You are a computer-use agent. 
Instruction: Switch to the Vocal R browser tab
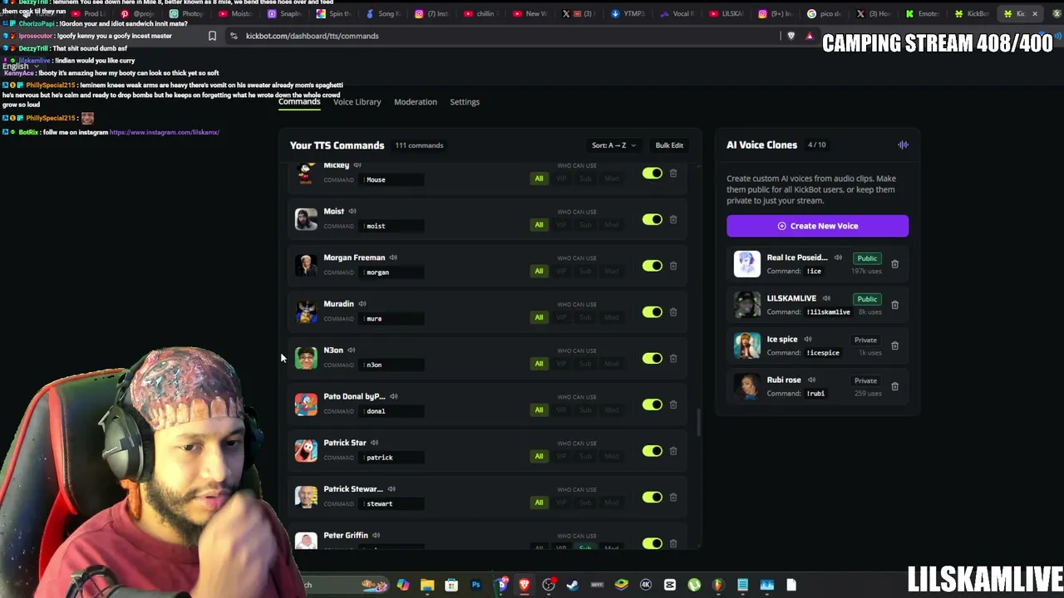tap(678, 13)
